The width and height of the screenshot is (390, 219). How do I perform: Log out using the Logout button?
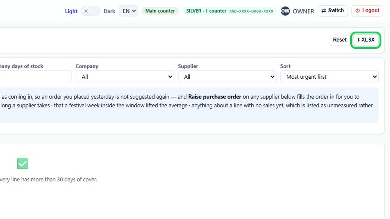[367, 11]
